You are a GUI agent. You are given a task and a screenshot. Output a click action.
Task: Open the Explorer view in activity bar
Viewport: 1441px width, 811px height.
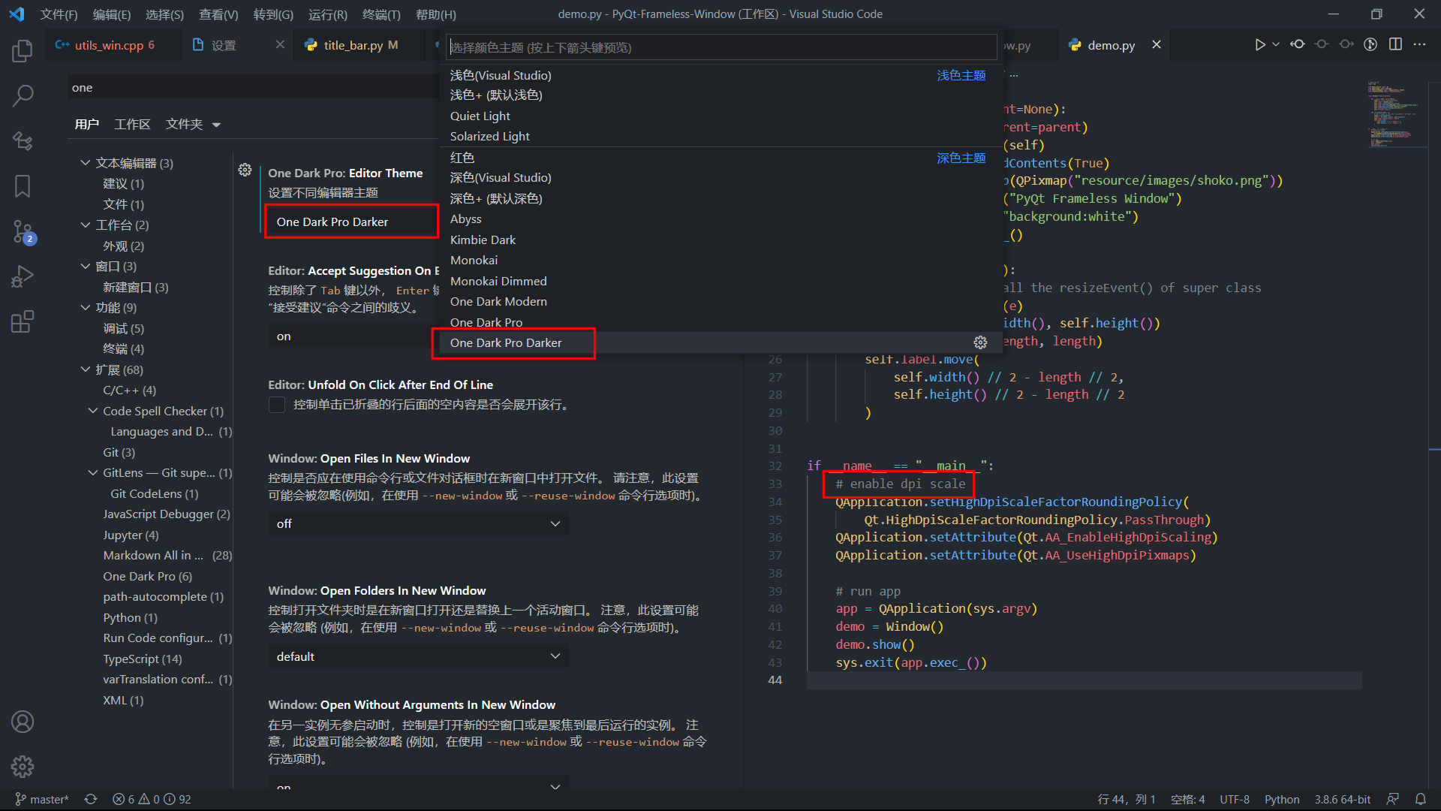pyautogui.click(x=23, y=51)
